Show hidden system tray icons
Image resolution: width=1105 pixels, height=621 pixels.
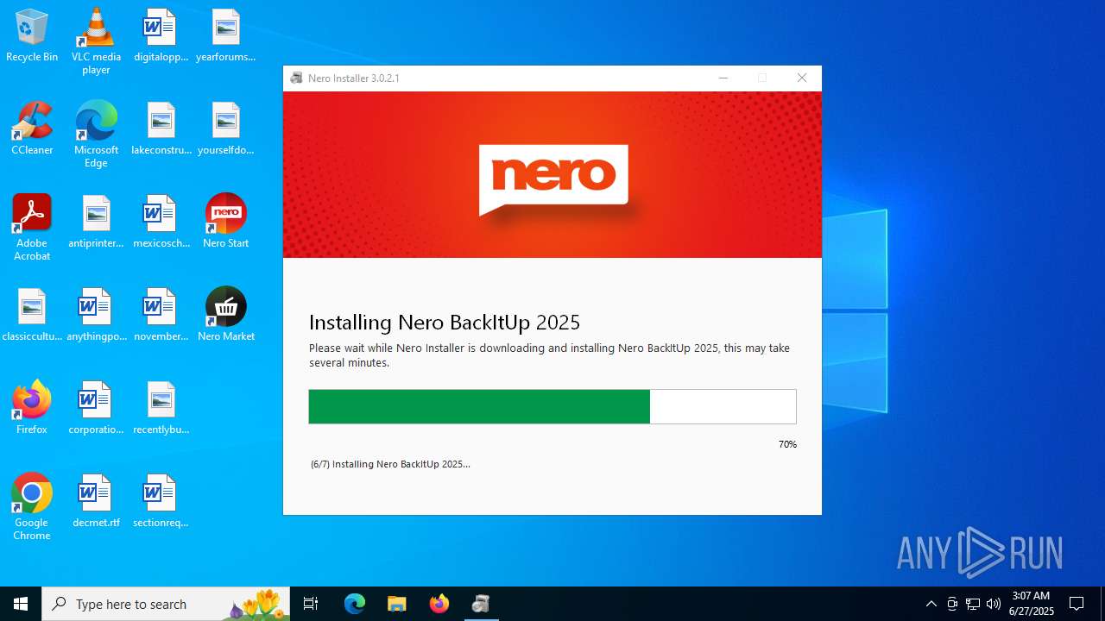coord(931,604)
